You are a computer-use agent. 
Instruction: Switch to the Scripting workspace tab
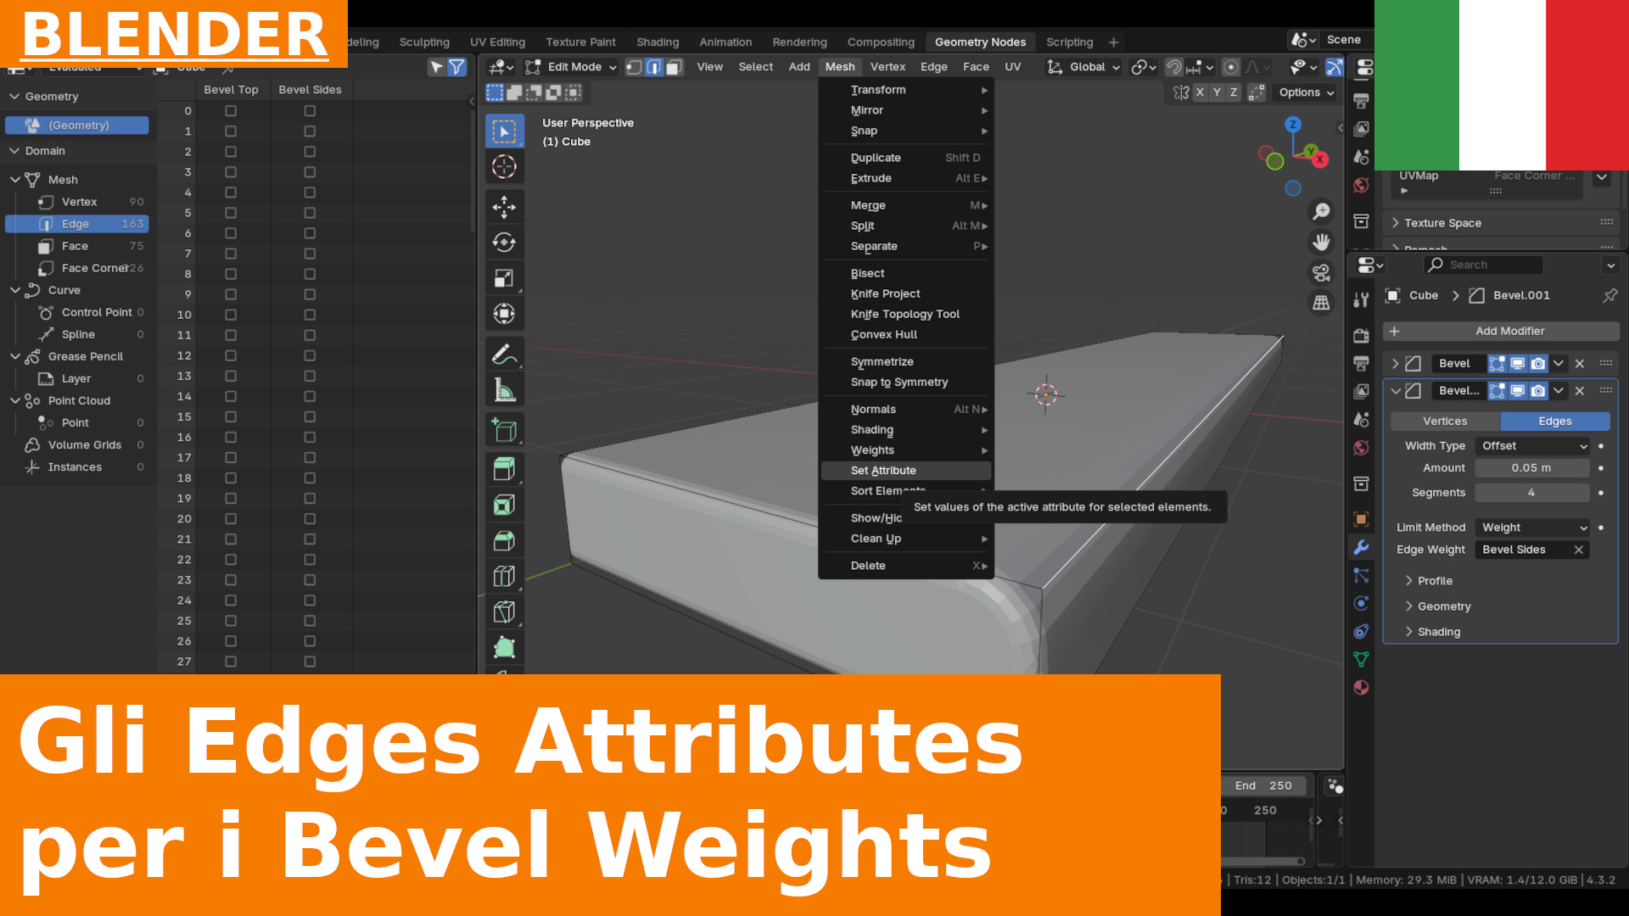[1069, 42]
